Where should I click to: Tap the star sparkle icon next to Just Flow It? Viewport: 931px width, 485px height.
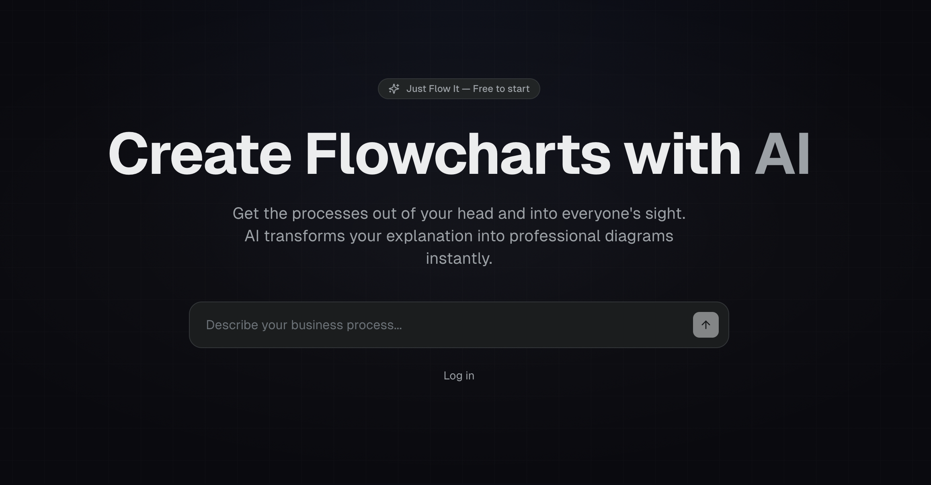(x=394, y=88)
